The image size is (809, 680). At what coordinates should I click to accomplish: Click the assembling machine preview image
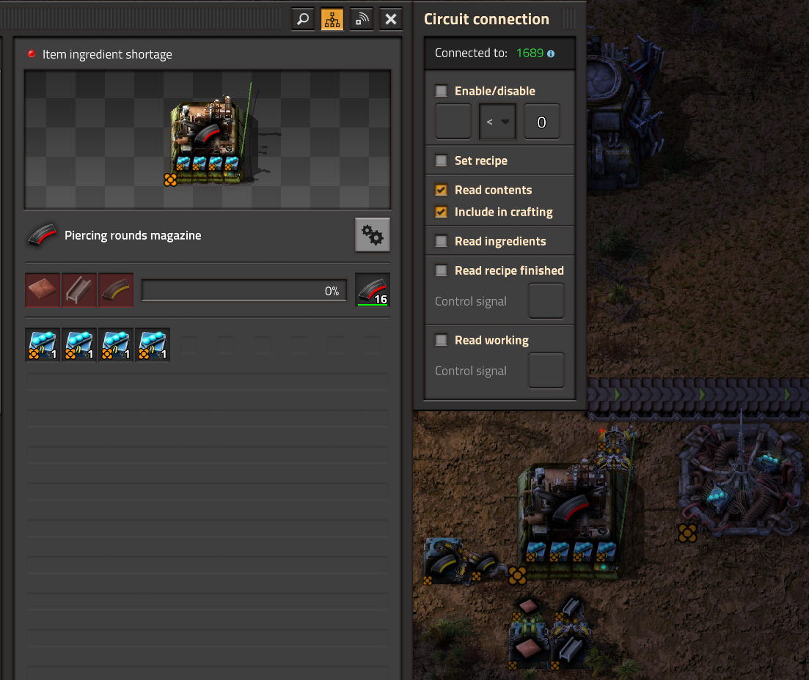pyautogui.click(x=208, y=140)
